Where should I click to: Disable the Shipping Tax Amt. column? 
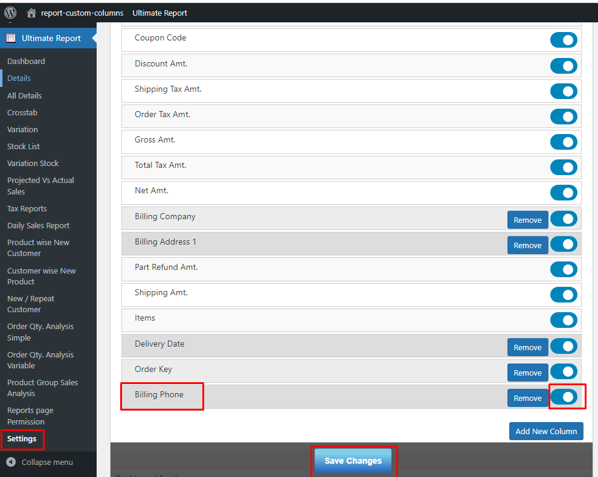tap(564, 91)
